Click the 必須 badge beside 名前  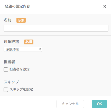(21, 20)
